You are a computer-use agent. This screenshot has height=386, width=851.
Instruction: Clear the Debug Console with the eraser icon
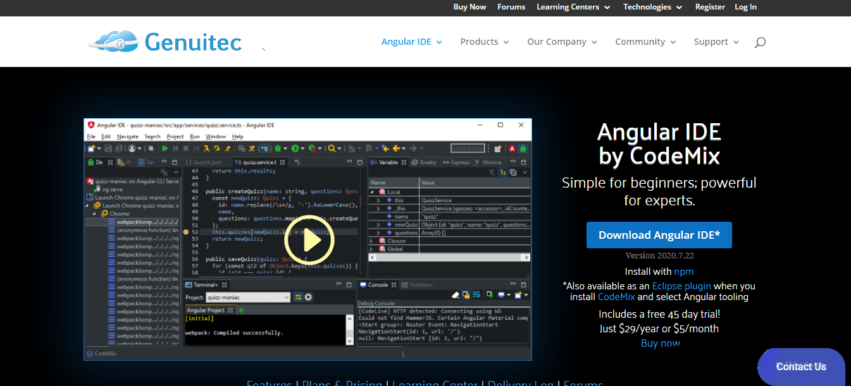pyautogui.click(x=456, y=294)
